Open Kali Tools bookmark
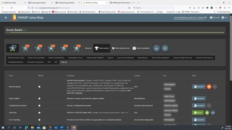232x130 pixels. pyautogui.click(x=36, y=12)
